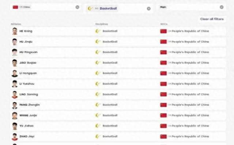Click Basketball label in LIAO Sanning row
Image resolution: width=234 pixels, height=145 pixels.
110,94
